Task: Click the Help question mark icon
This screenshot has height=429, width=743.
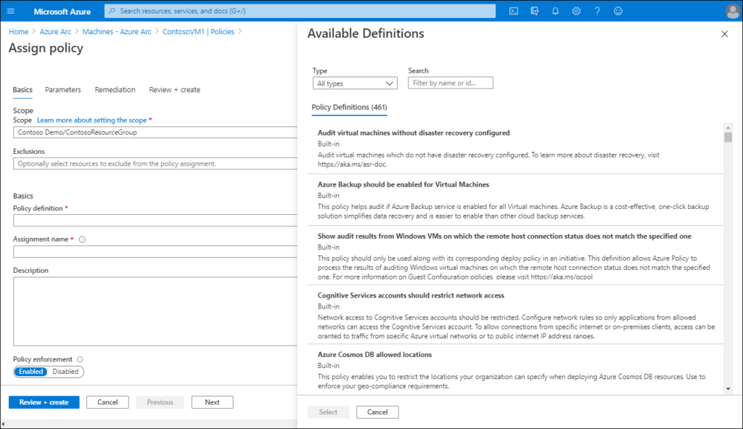Action: coord(597,11)
